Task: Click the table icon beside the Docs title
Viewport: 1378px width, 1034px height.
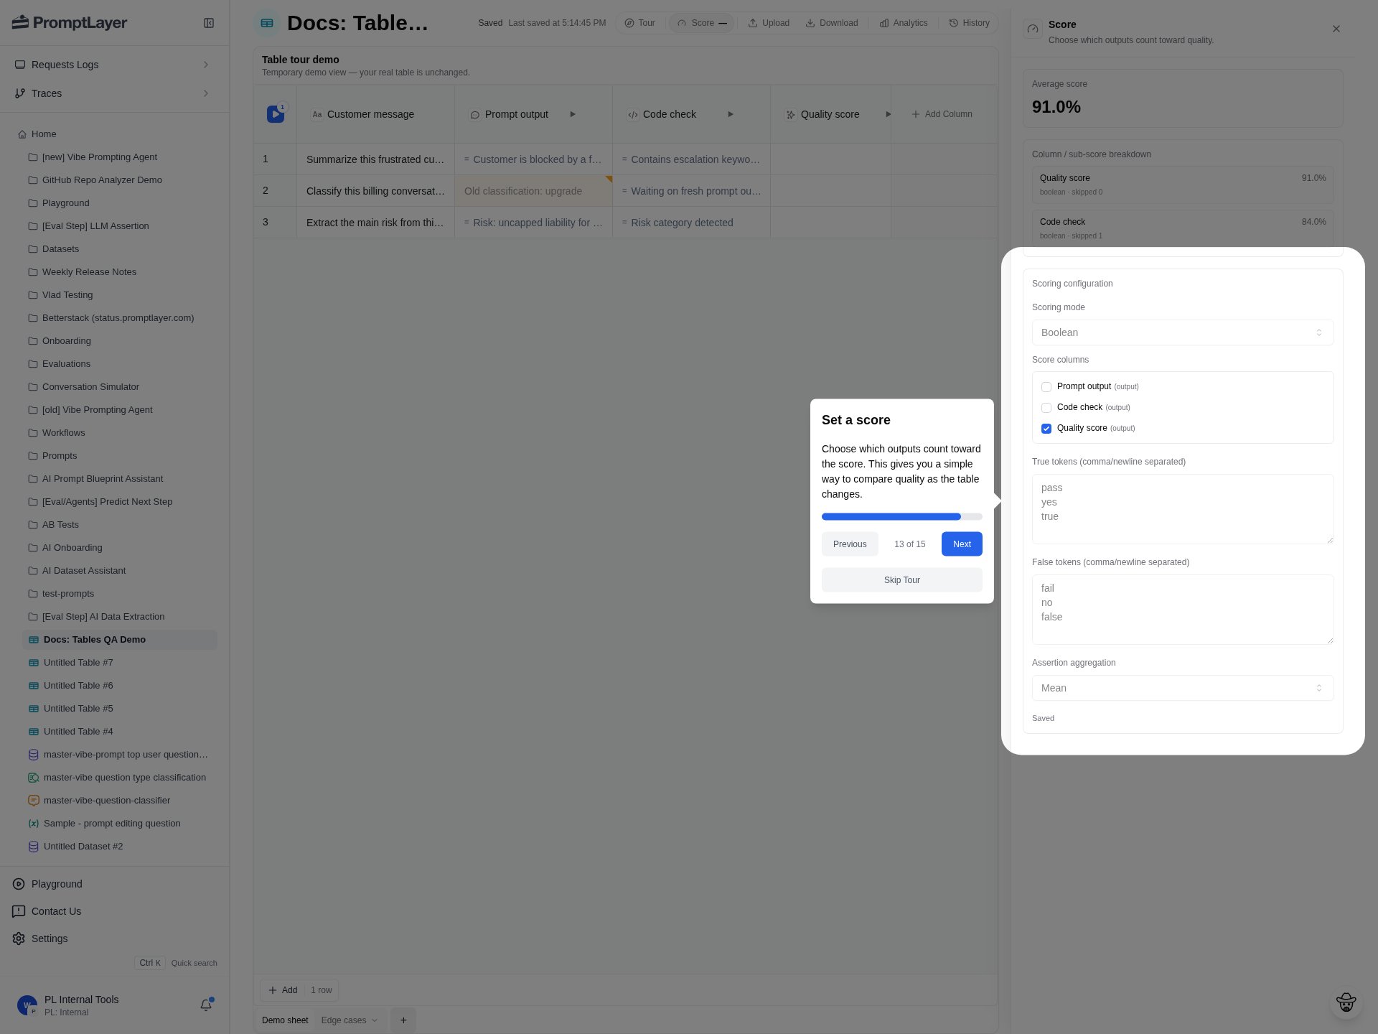Action: tap(267, 23)
